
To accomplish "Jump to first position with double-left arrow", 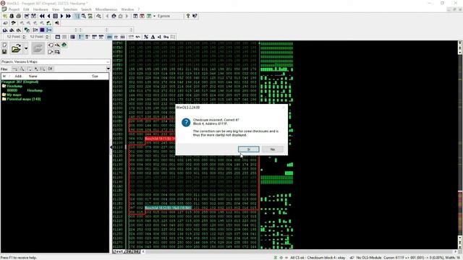I will 42,16.
